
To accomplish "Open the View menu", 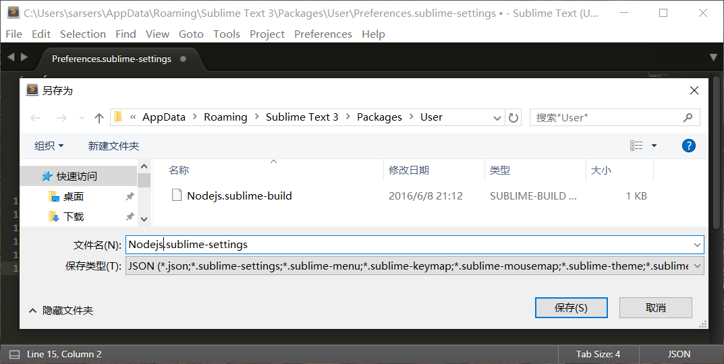I will pos(157,34).
